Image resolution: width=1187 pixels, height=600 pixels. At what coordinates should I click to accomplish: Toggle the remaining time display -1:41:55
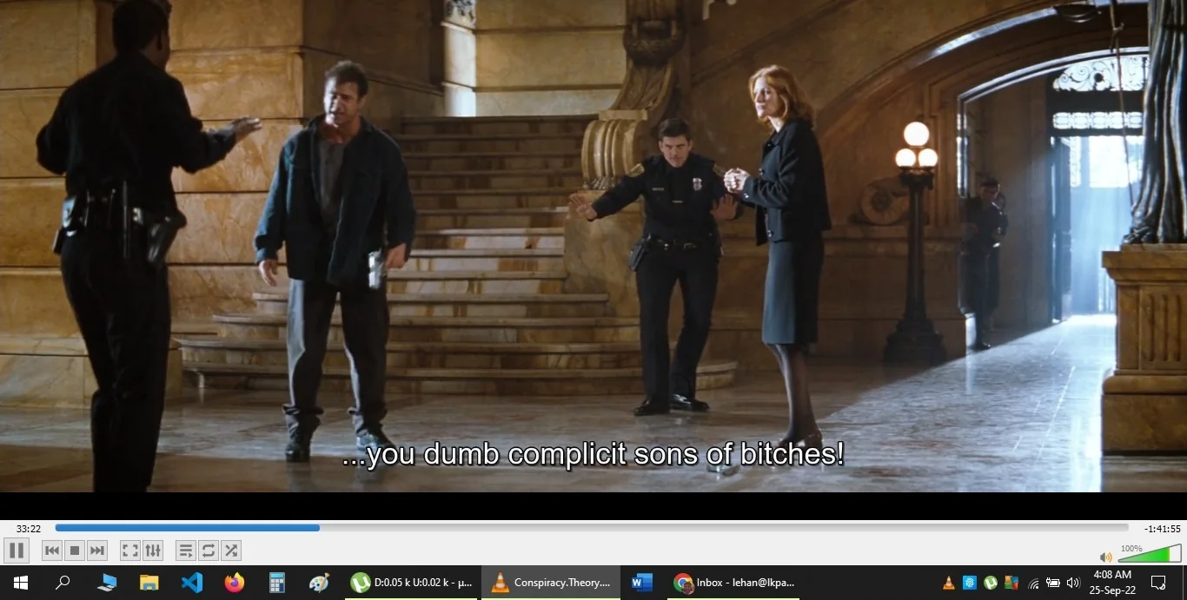[1162, 529]
